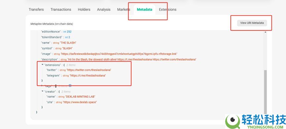286x129 pixels.
Task: Collapse the "creator" JSON node
Action: coord(43,91)
